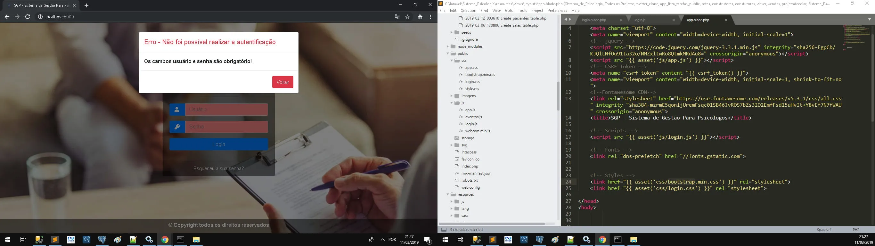Expand the sass folder

(x=451, y=216)
